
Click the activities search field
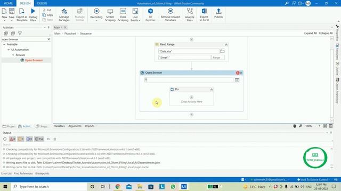tap(24, 39)
